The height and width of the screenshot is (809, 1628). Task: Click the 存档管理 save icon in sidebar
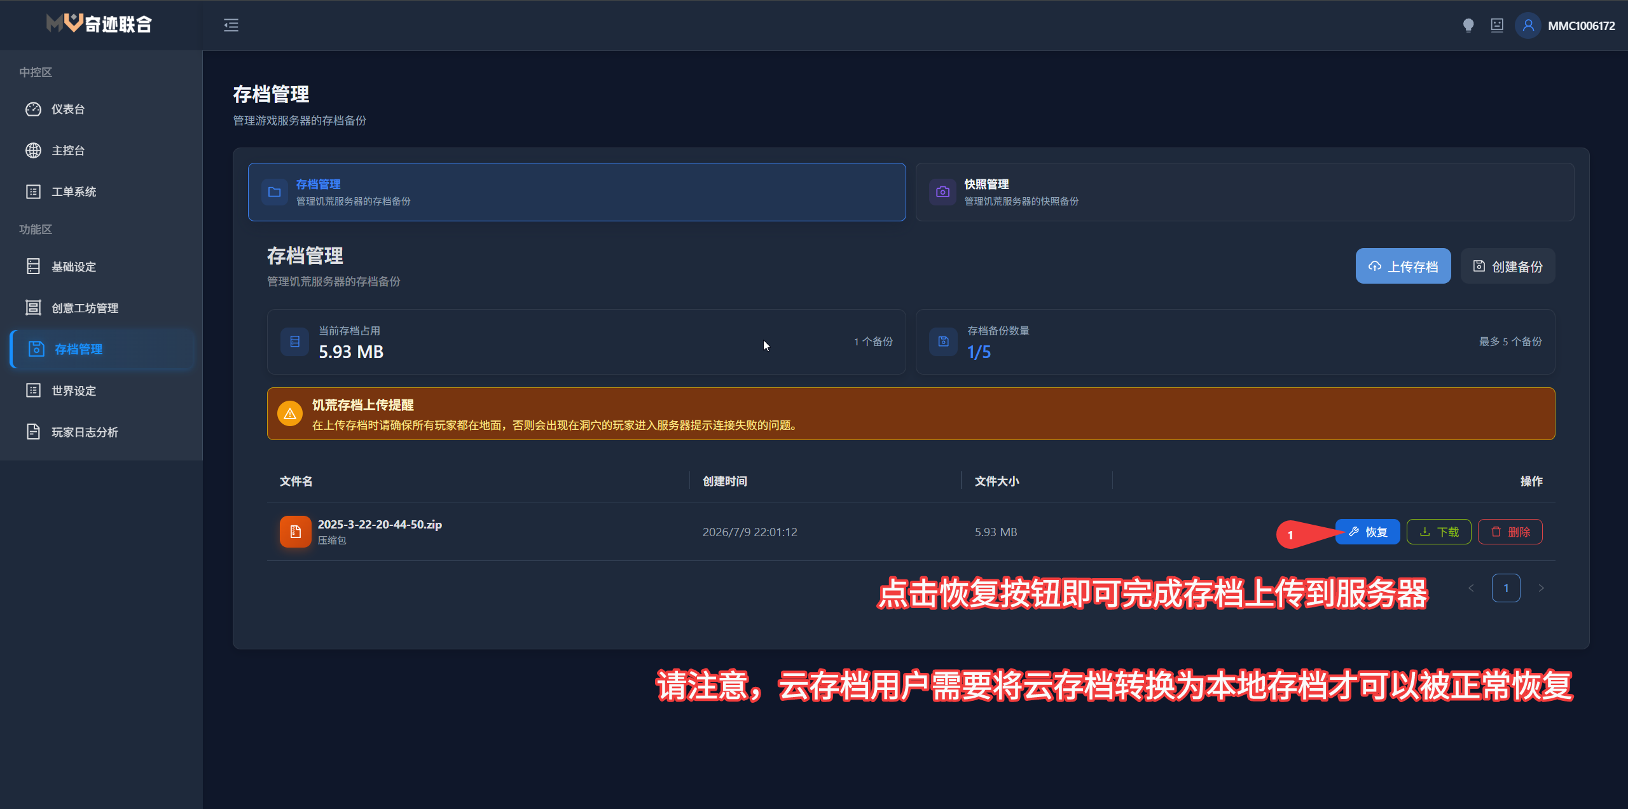(x=36, y=349)
